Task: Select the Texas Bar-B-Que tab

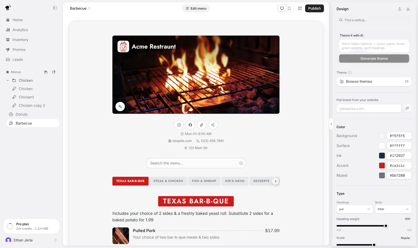Action: [x=130, y=181]
